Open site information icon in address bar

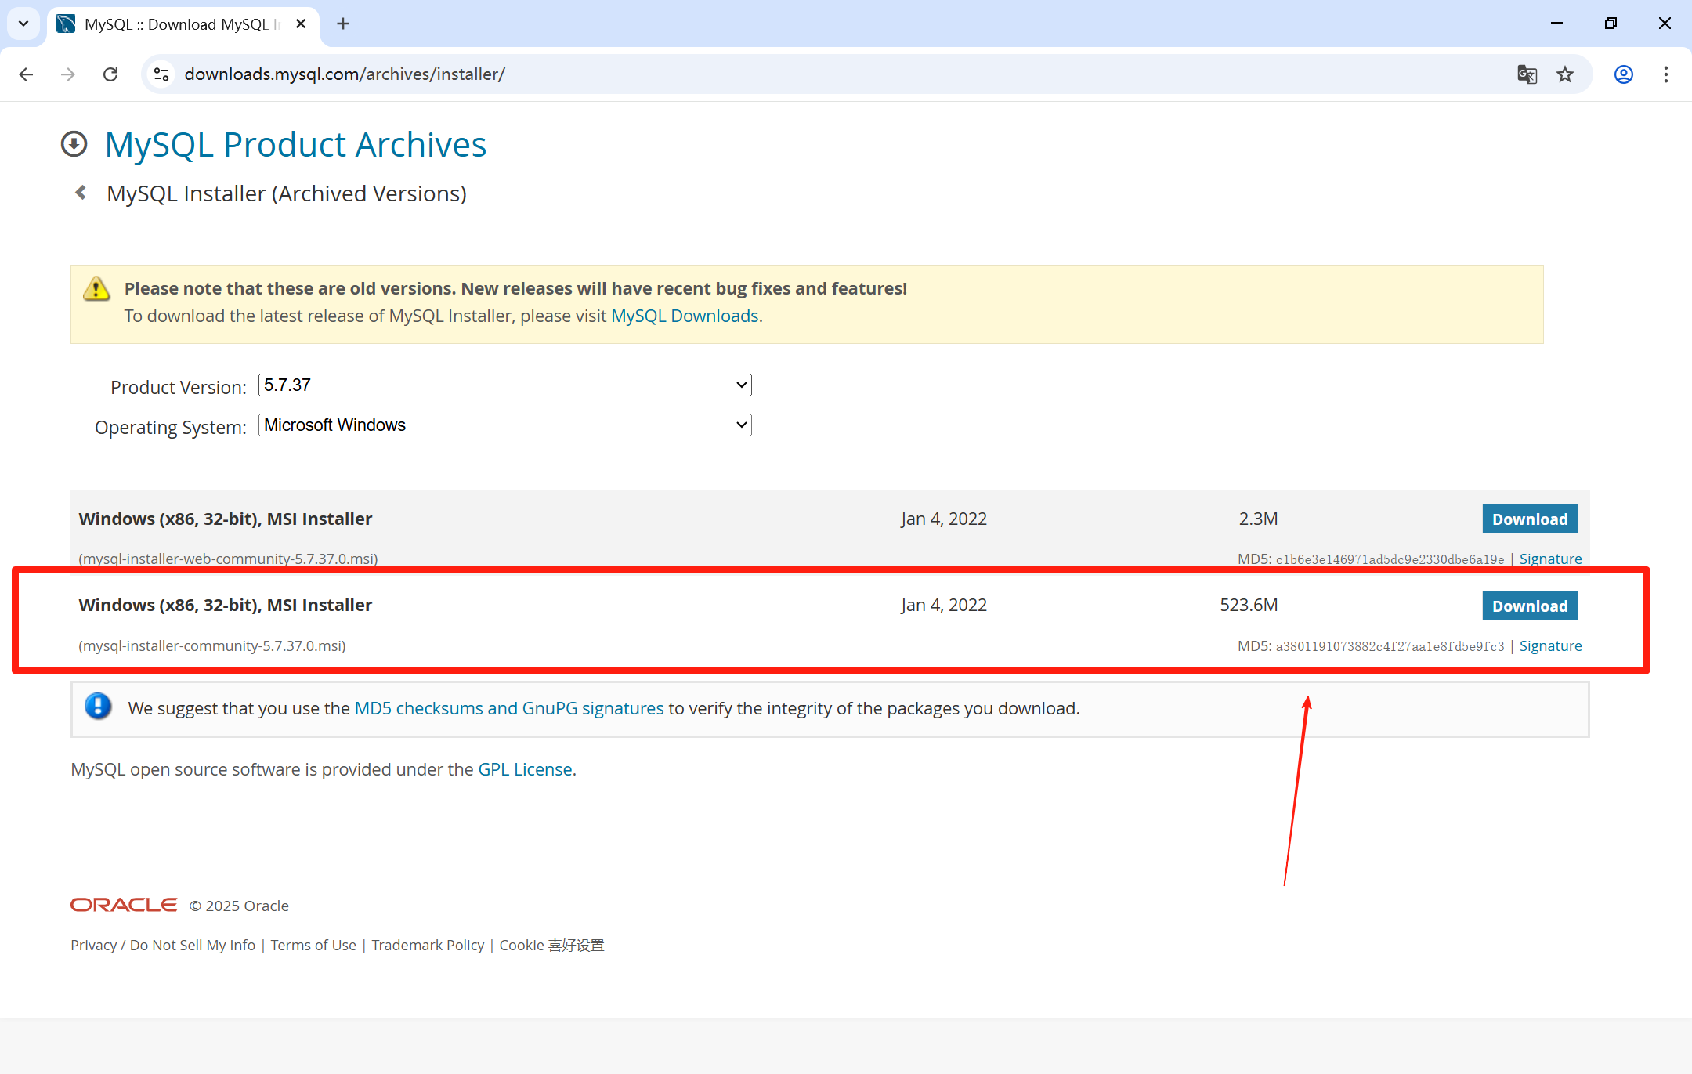(161, 74)
